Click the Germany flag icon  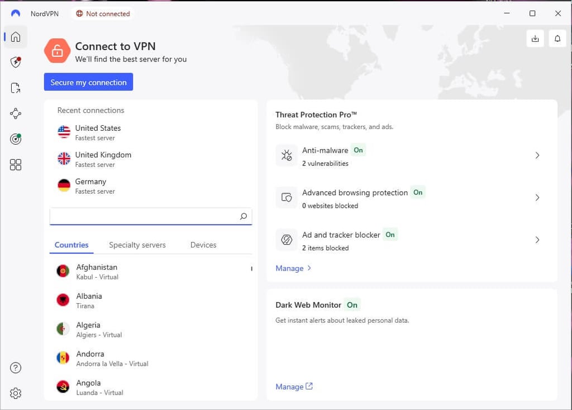click(x=64, y=185)
